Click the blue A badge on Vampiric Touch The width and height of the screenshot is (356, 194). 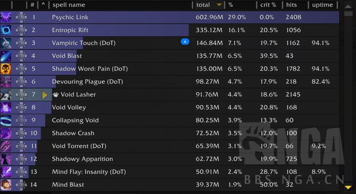click(185, 42)
